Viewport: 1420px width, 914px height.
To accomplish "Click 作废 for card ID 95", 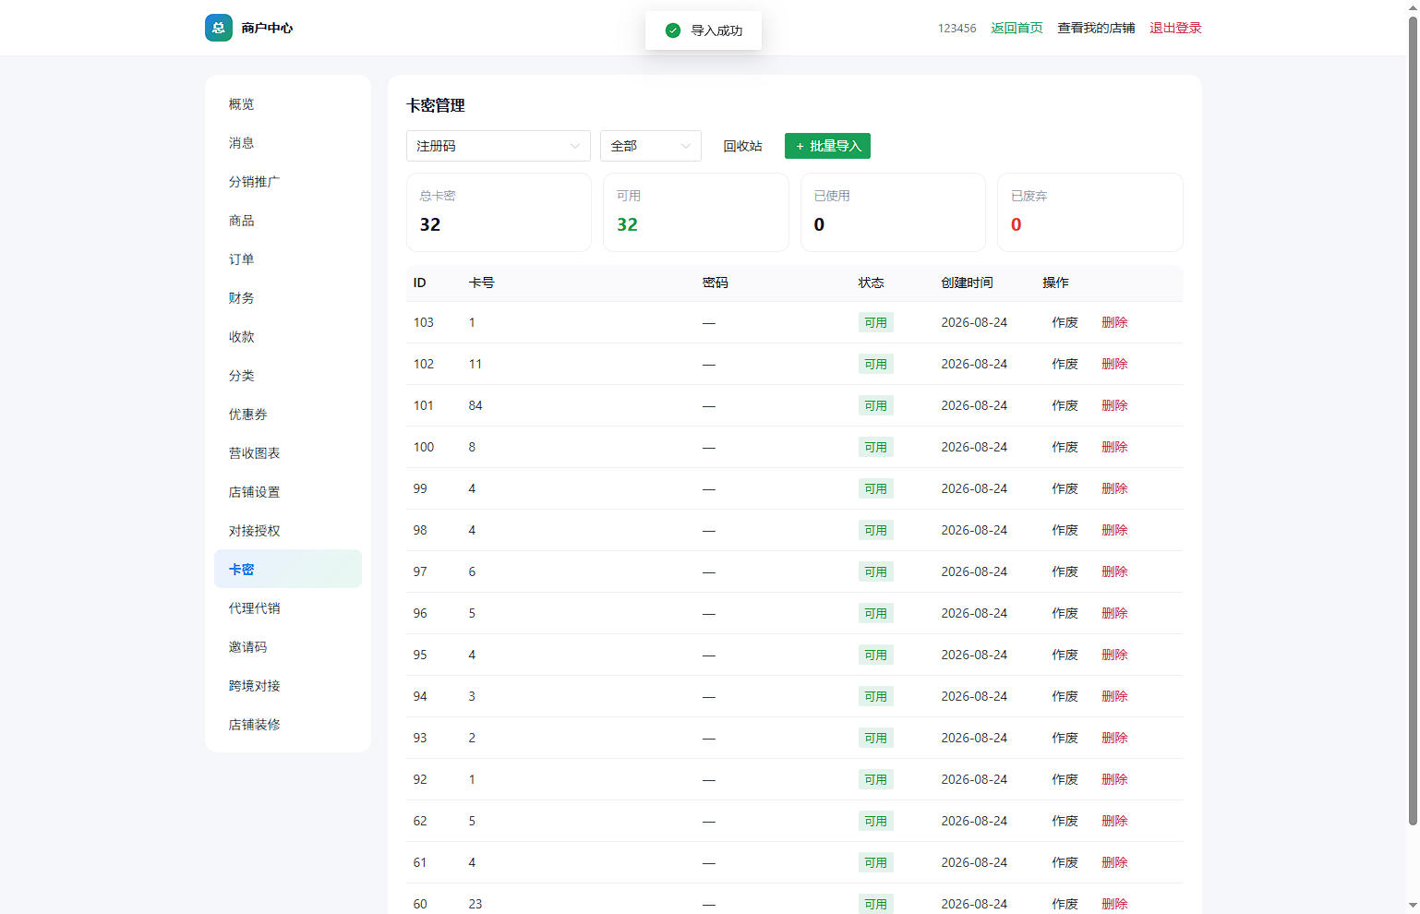I will (x=1065, y=655).
